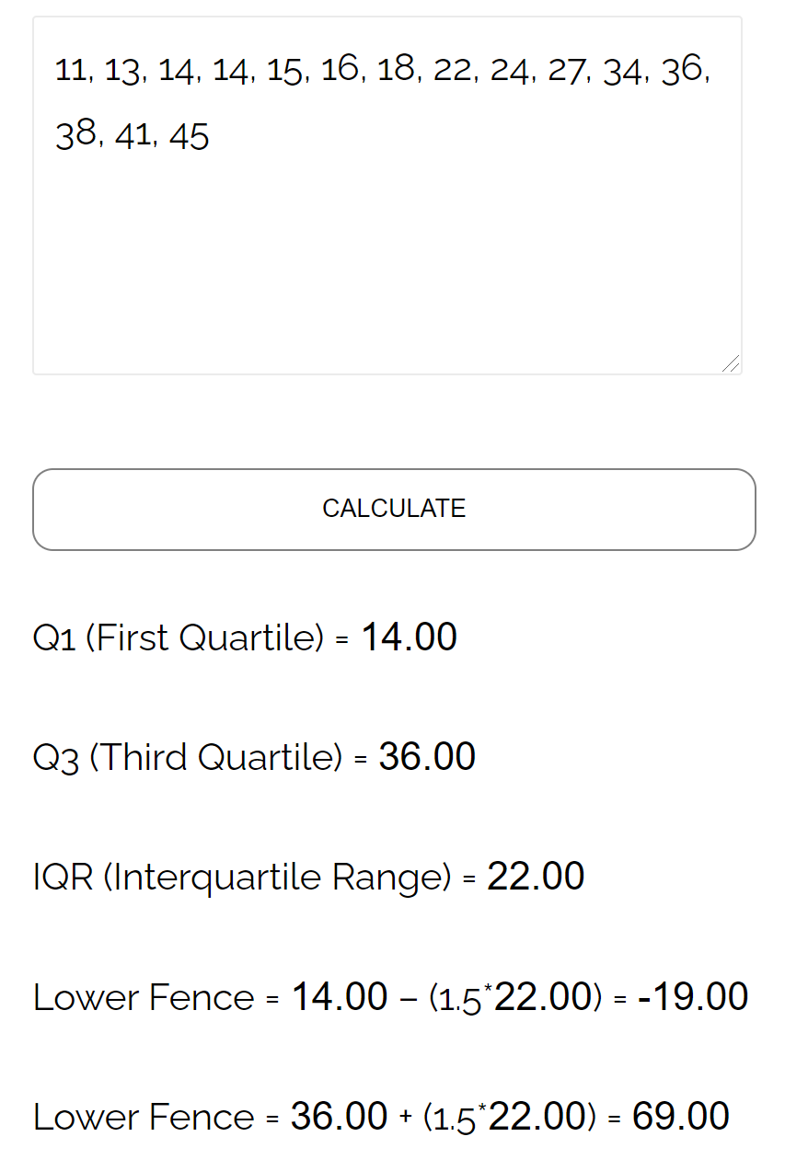The height and width of the screenshot is (1171, 785).
Task: Click the 69.00 fence result
Action: click(681, 1117)
